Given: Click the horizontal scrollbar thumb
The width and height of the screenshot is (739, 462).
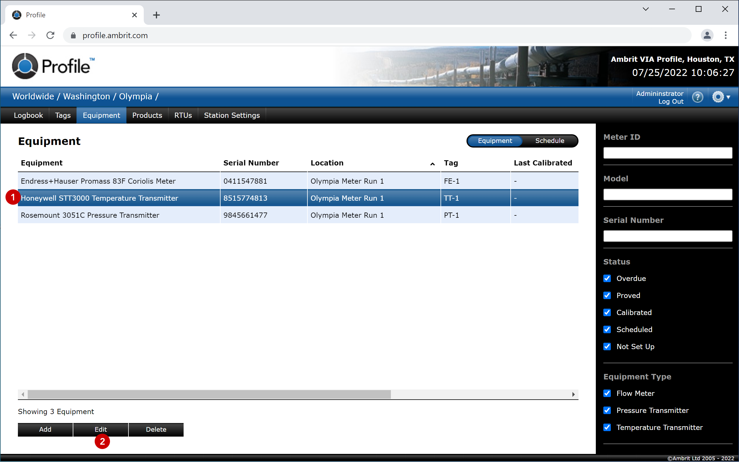Looking at the screenshot, I should tap(209, 394).
